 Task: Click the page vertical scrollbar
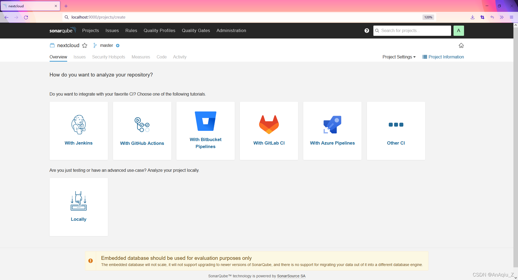coord(516,147)
